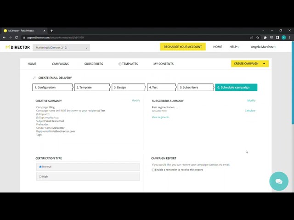This screenshot has width=294, height=220.
Task: Open the Chrome profile avatar
Action: [284, 38]
